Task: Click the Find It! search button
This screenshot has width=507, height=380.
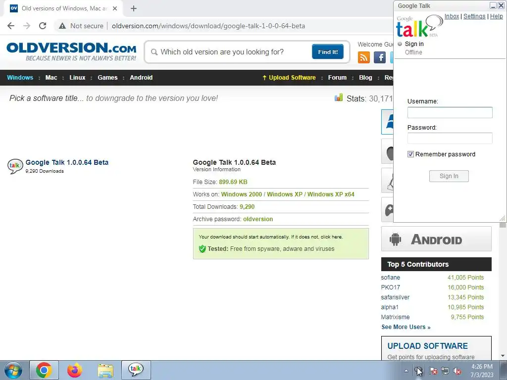Action: click(328, 51)
